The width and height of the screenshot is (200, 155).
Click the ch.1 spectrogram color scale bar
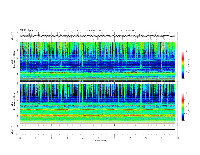183,65
